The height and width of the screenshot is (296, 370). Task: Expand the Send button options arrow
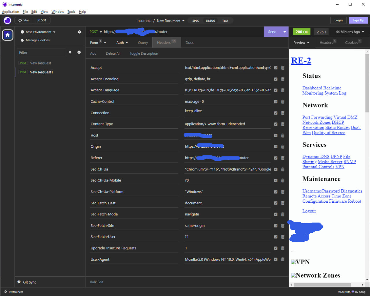point(285,32)
